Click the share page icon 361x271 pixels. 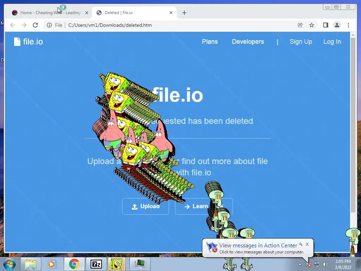coord(300,25)
